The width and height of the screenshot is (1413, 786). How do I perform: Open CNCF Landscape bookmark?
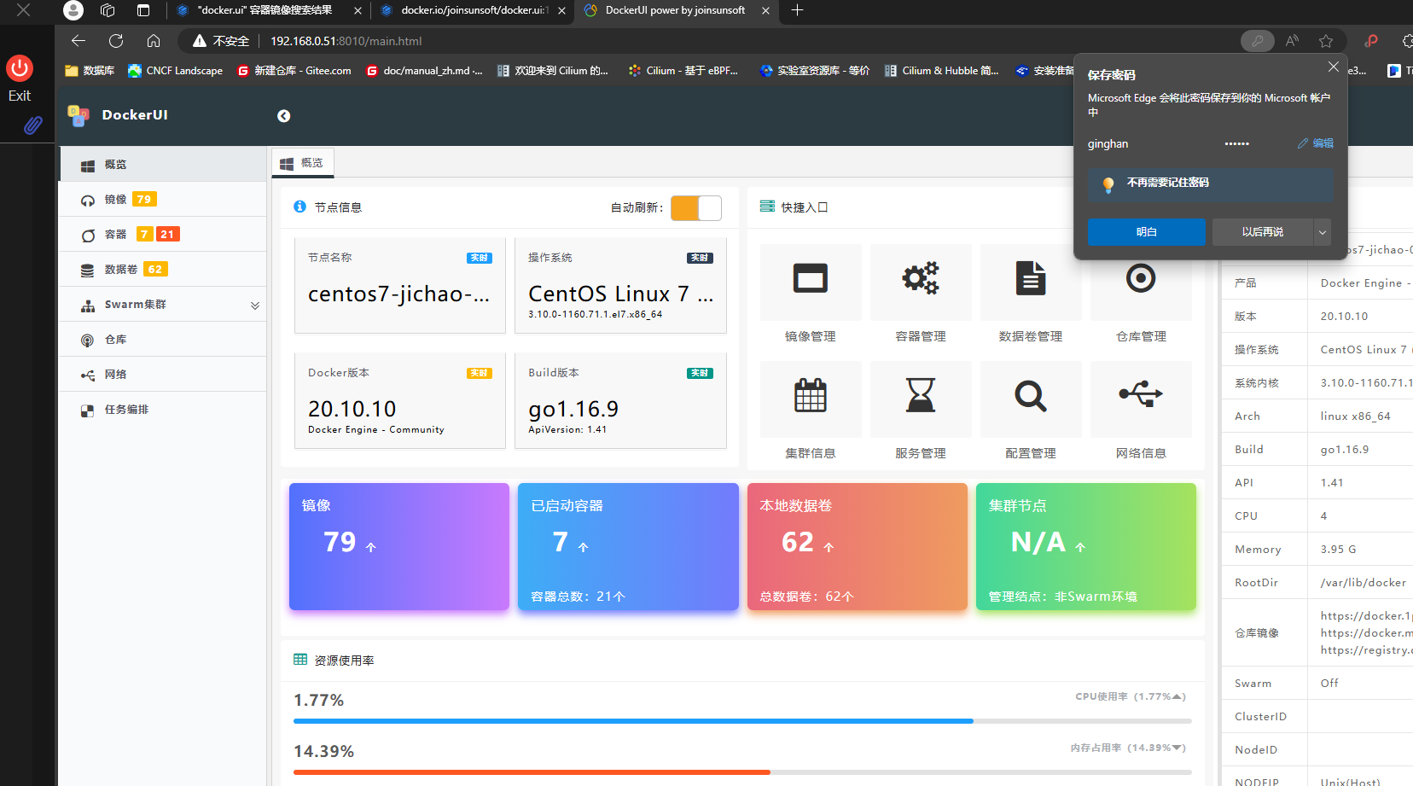(x=176, y=71)
